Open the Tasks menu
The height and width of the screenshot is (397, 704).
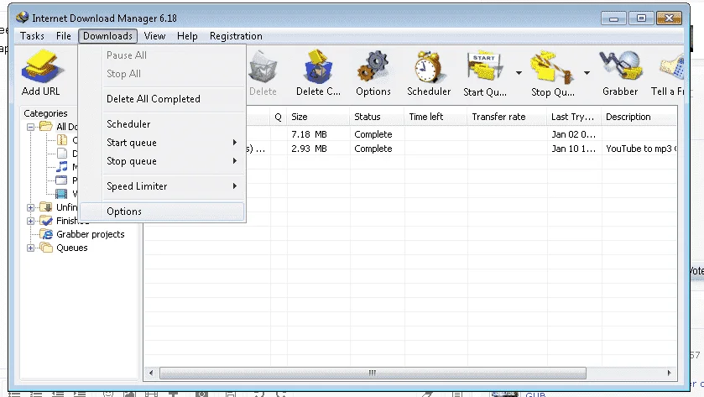click(32, 36)
